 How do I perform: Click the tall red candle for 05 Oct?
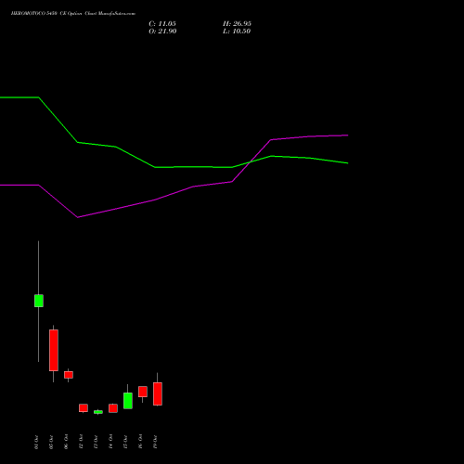54,350
